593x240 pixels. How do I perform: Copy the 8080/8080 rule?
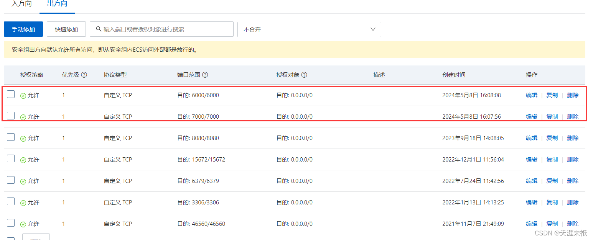pos(552,138)
